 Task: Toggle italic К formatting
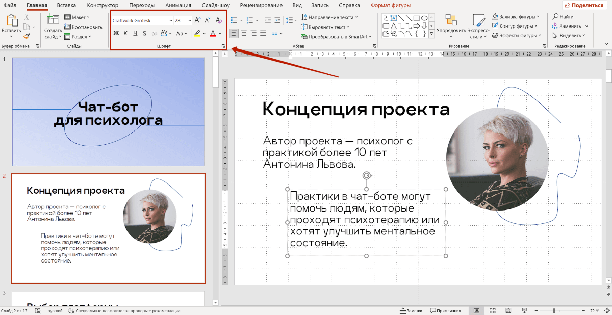click(125, 33)
